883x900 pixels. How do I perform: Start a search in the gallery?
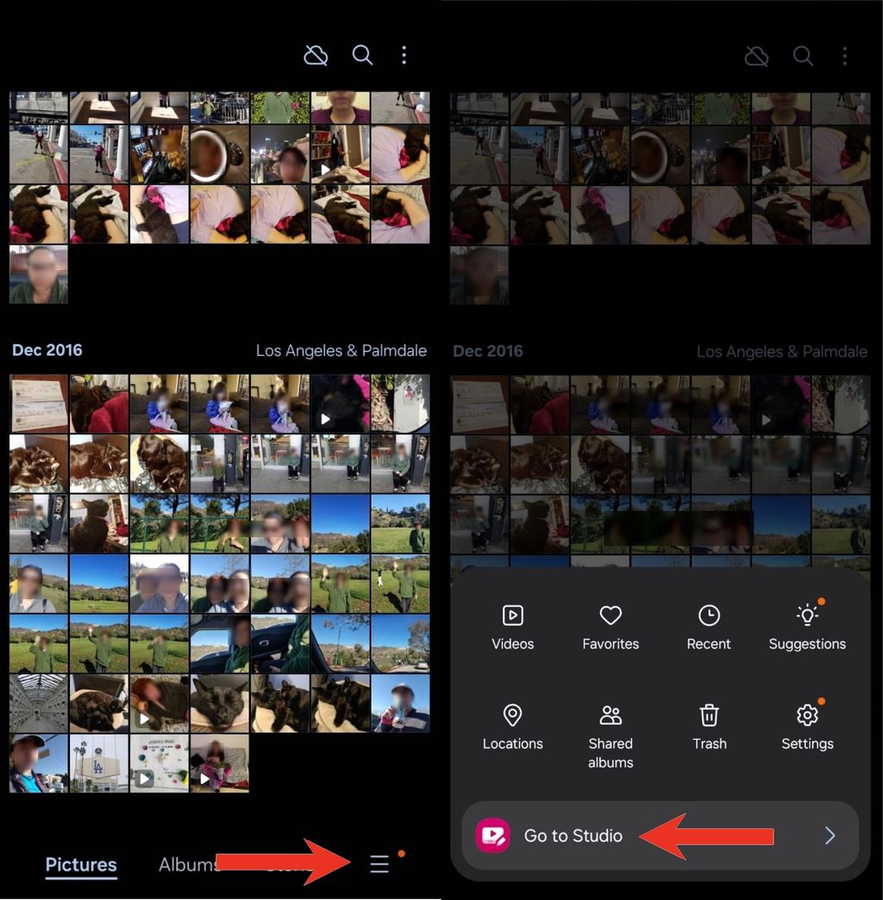coord(362,54)
